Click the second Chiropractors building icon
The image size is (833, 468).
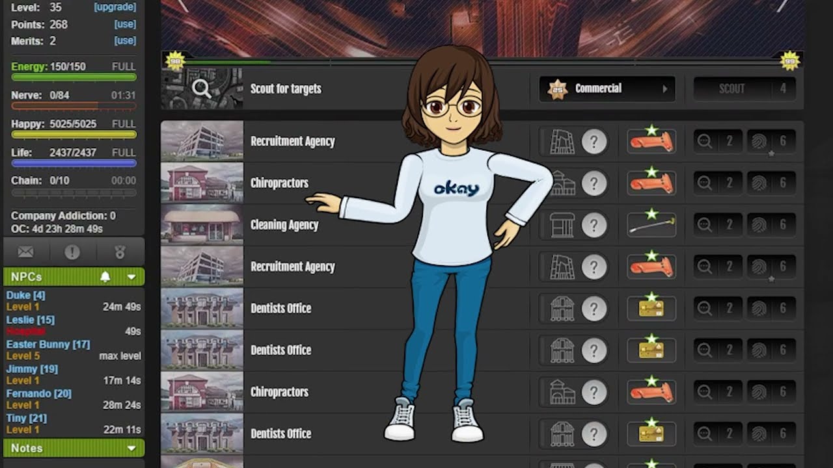pos(562,392)
